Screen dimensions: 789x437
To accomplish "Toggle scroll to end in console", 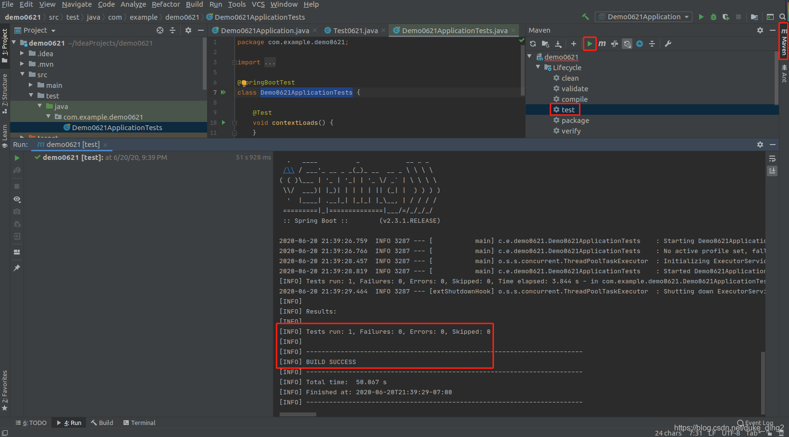I will point(772,170).
